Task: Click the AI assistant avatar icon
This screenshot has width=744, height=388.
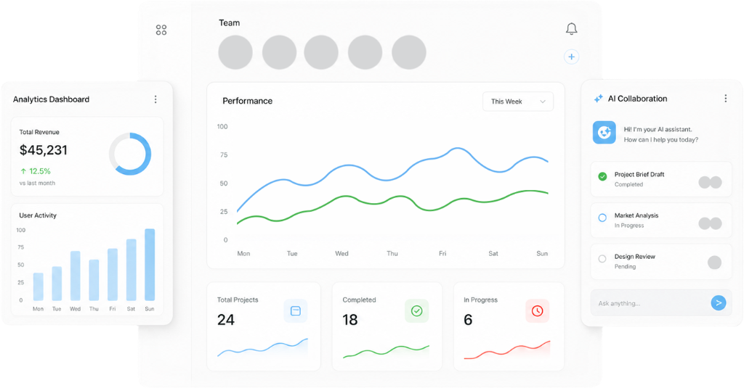Action: click(x=604, y=133)
